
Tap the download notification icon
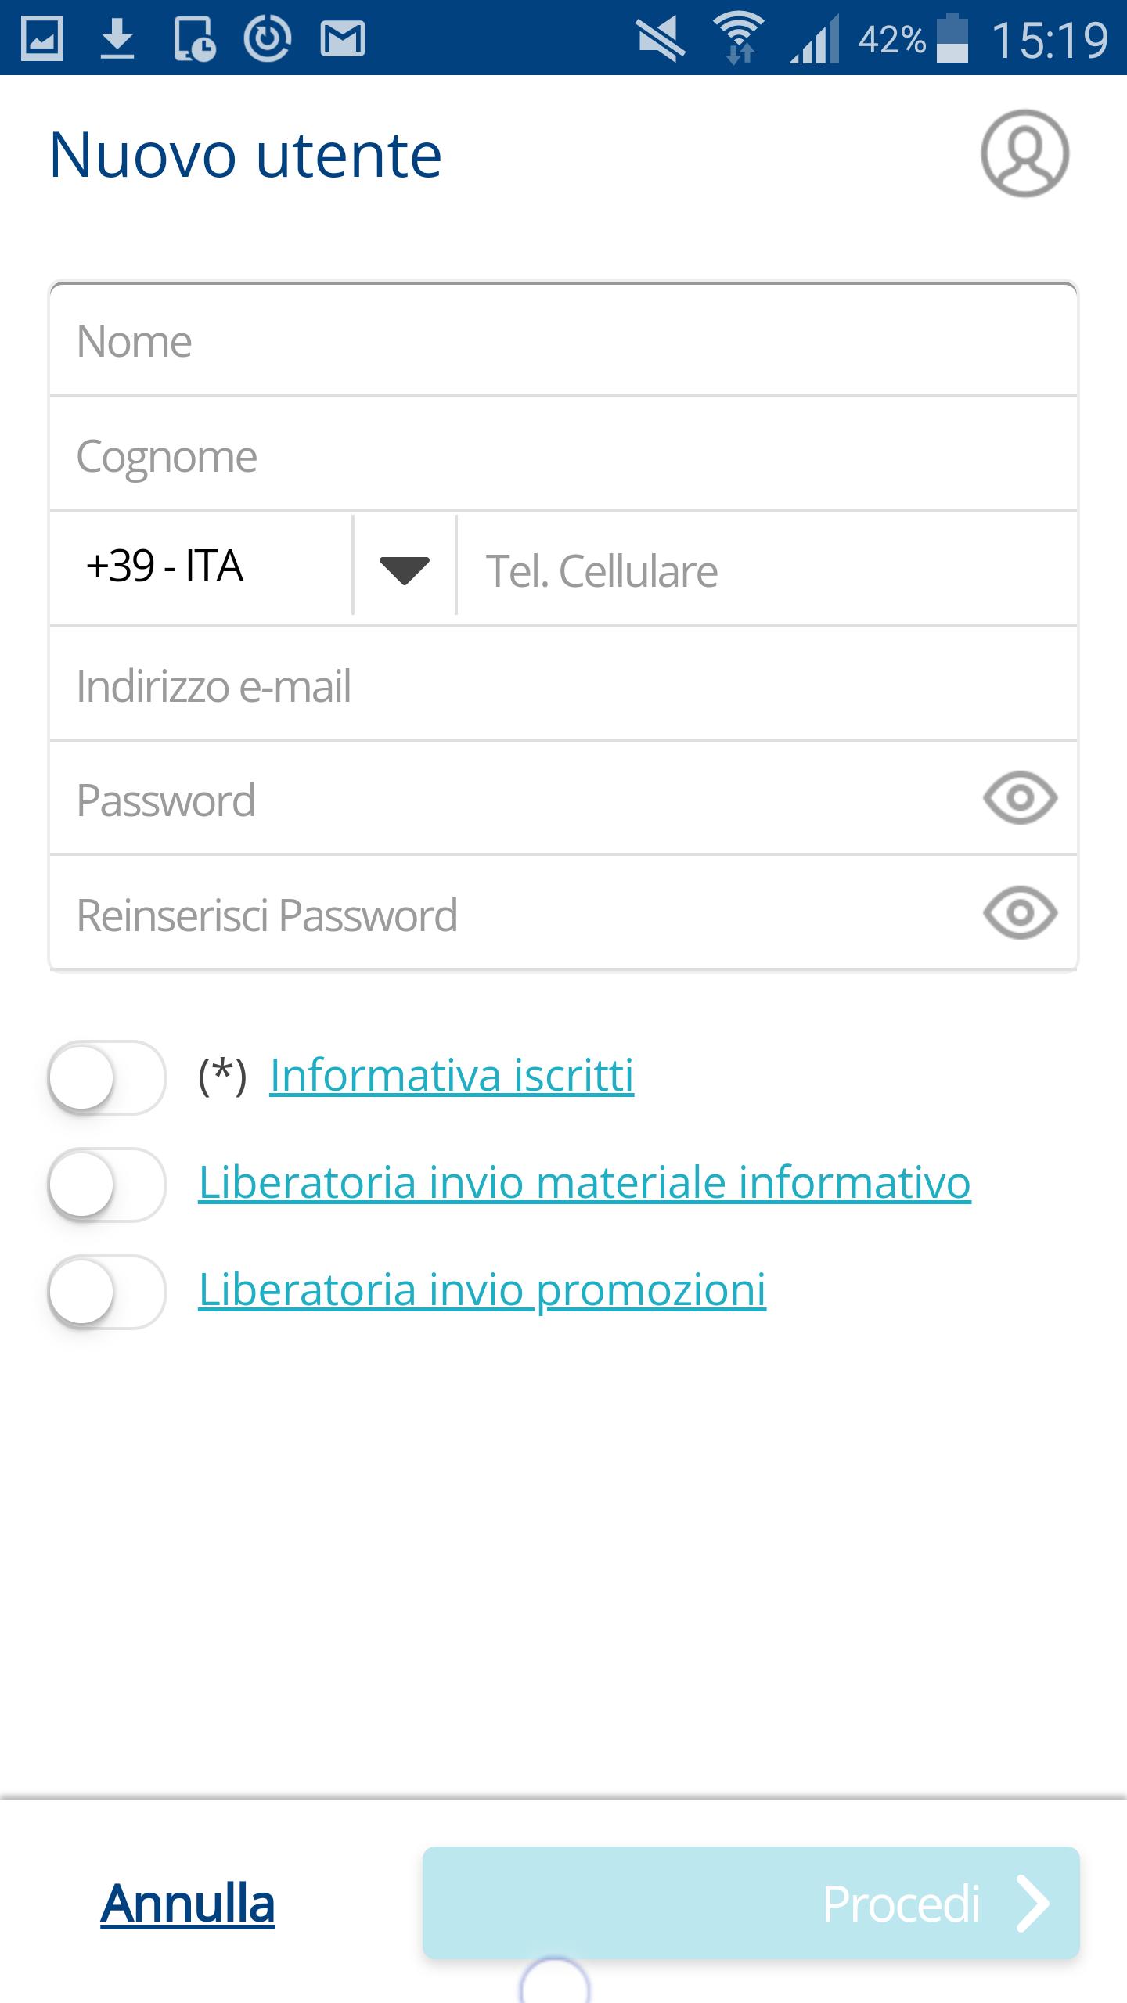click(117, 38)
